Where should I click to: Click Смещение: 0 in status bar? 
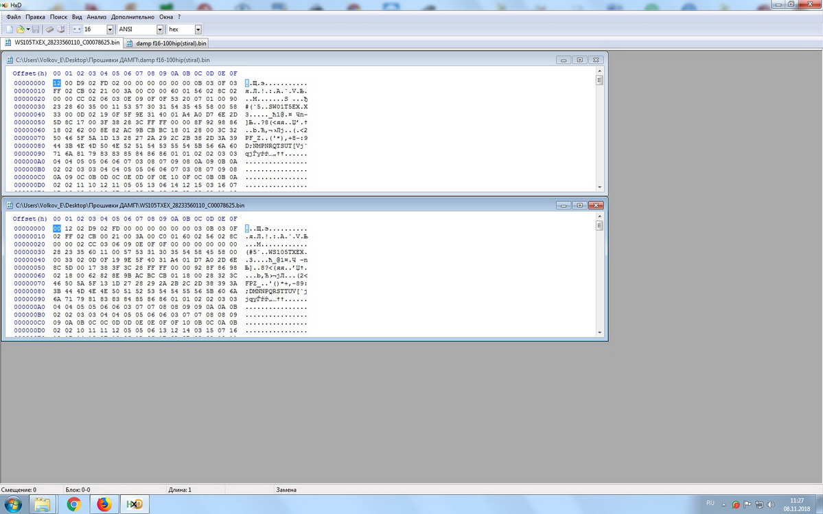[x=19, y=490]
